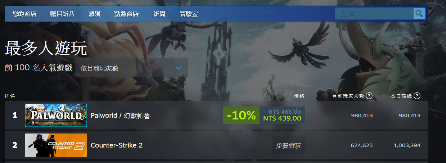
Task: Open the 類別 menu
Action: pyautogui.click(x=94, y=14)
